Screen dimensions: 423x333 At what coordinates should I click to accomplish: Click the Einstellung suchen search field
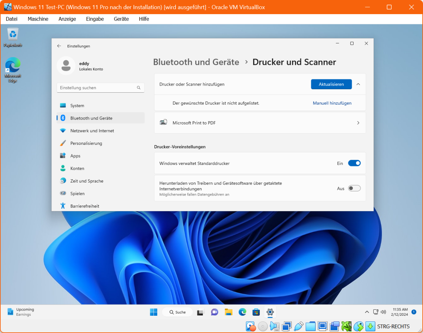point(100,87)
